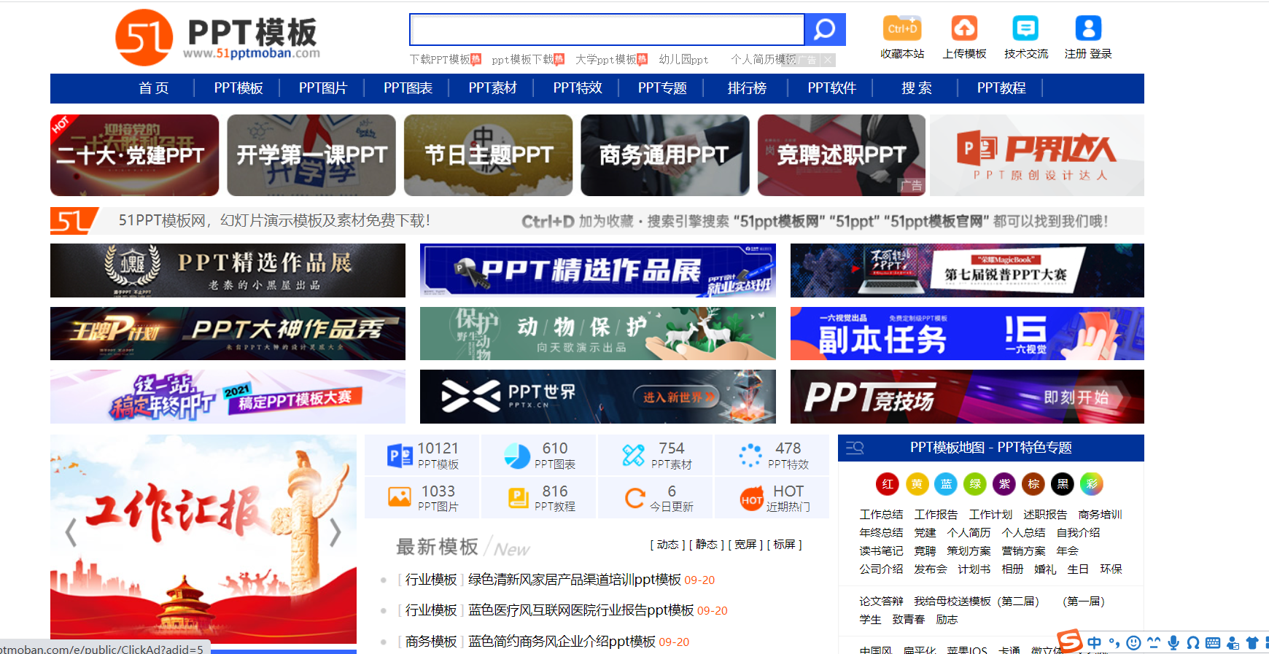Go to previous carousel slide arrow

click(x=71, y=532)
